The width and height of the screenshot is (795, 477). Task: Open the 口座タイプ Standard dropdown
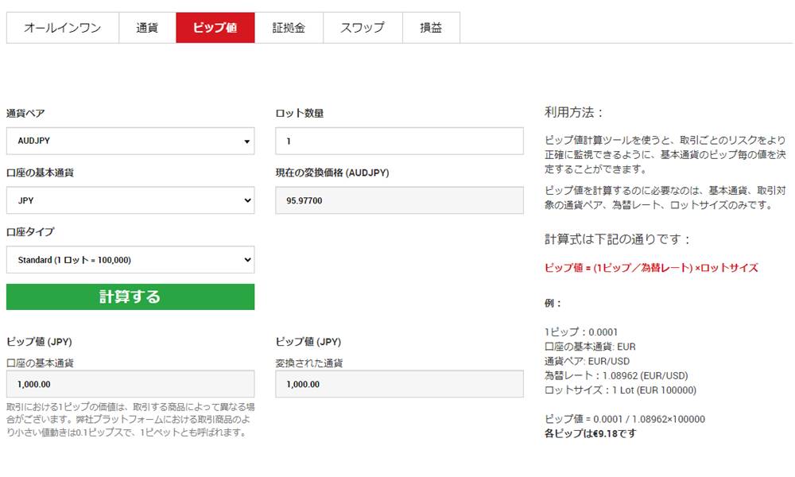coord(130,260)
